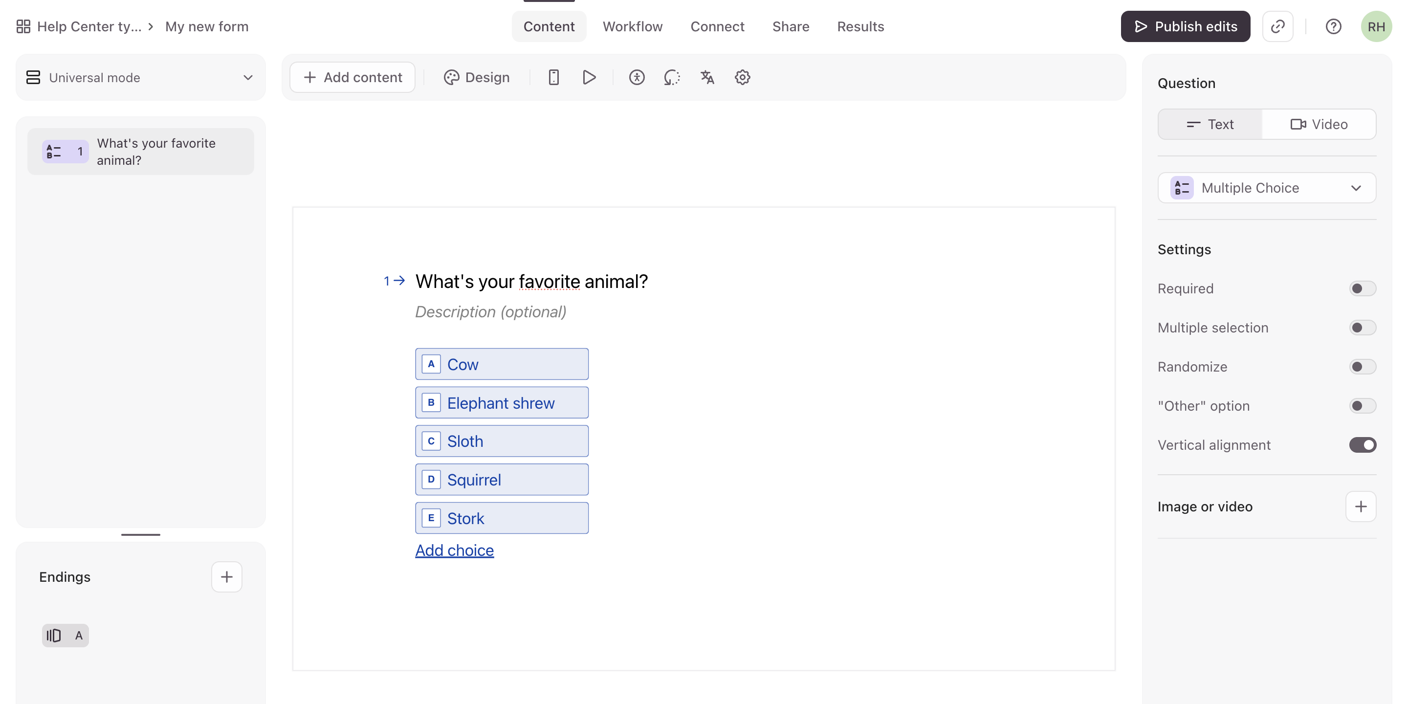Screen dimensions: 1408x704
Task: Click the play preview icon
Action: click(x=589, y=77)
